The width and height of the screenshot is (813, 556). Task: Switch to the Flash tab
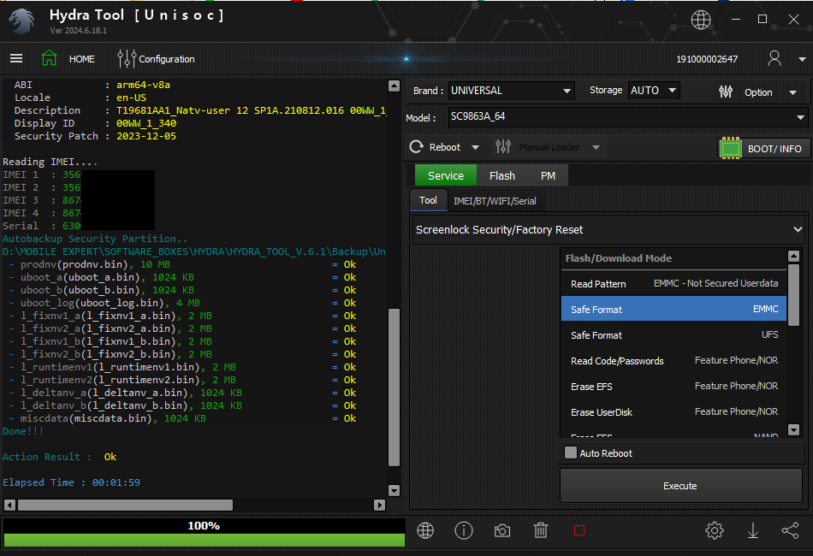(x=501, y=175)
